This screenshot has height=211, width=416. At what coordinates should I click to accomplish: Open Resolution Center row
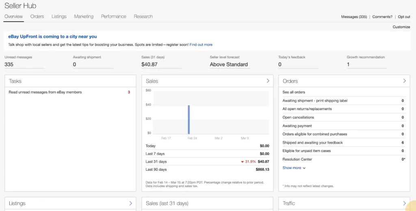[x=344, y=159]
